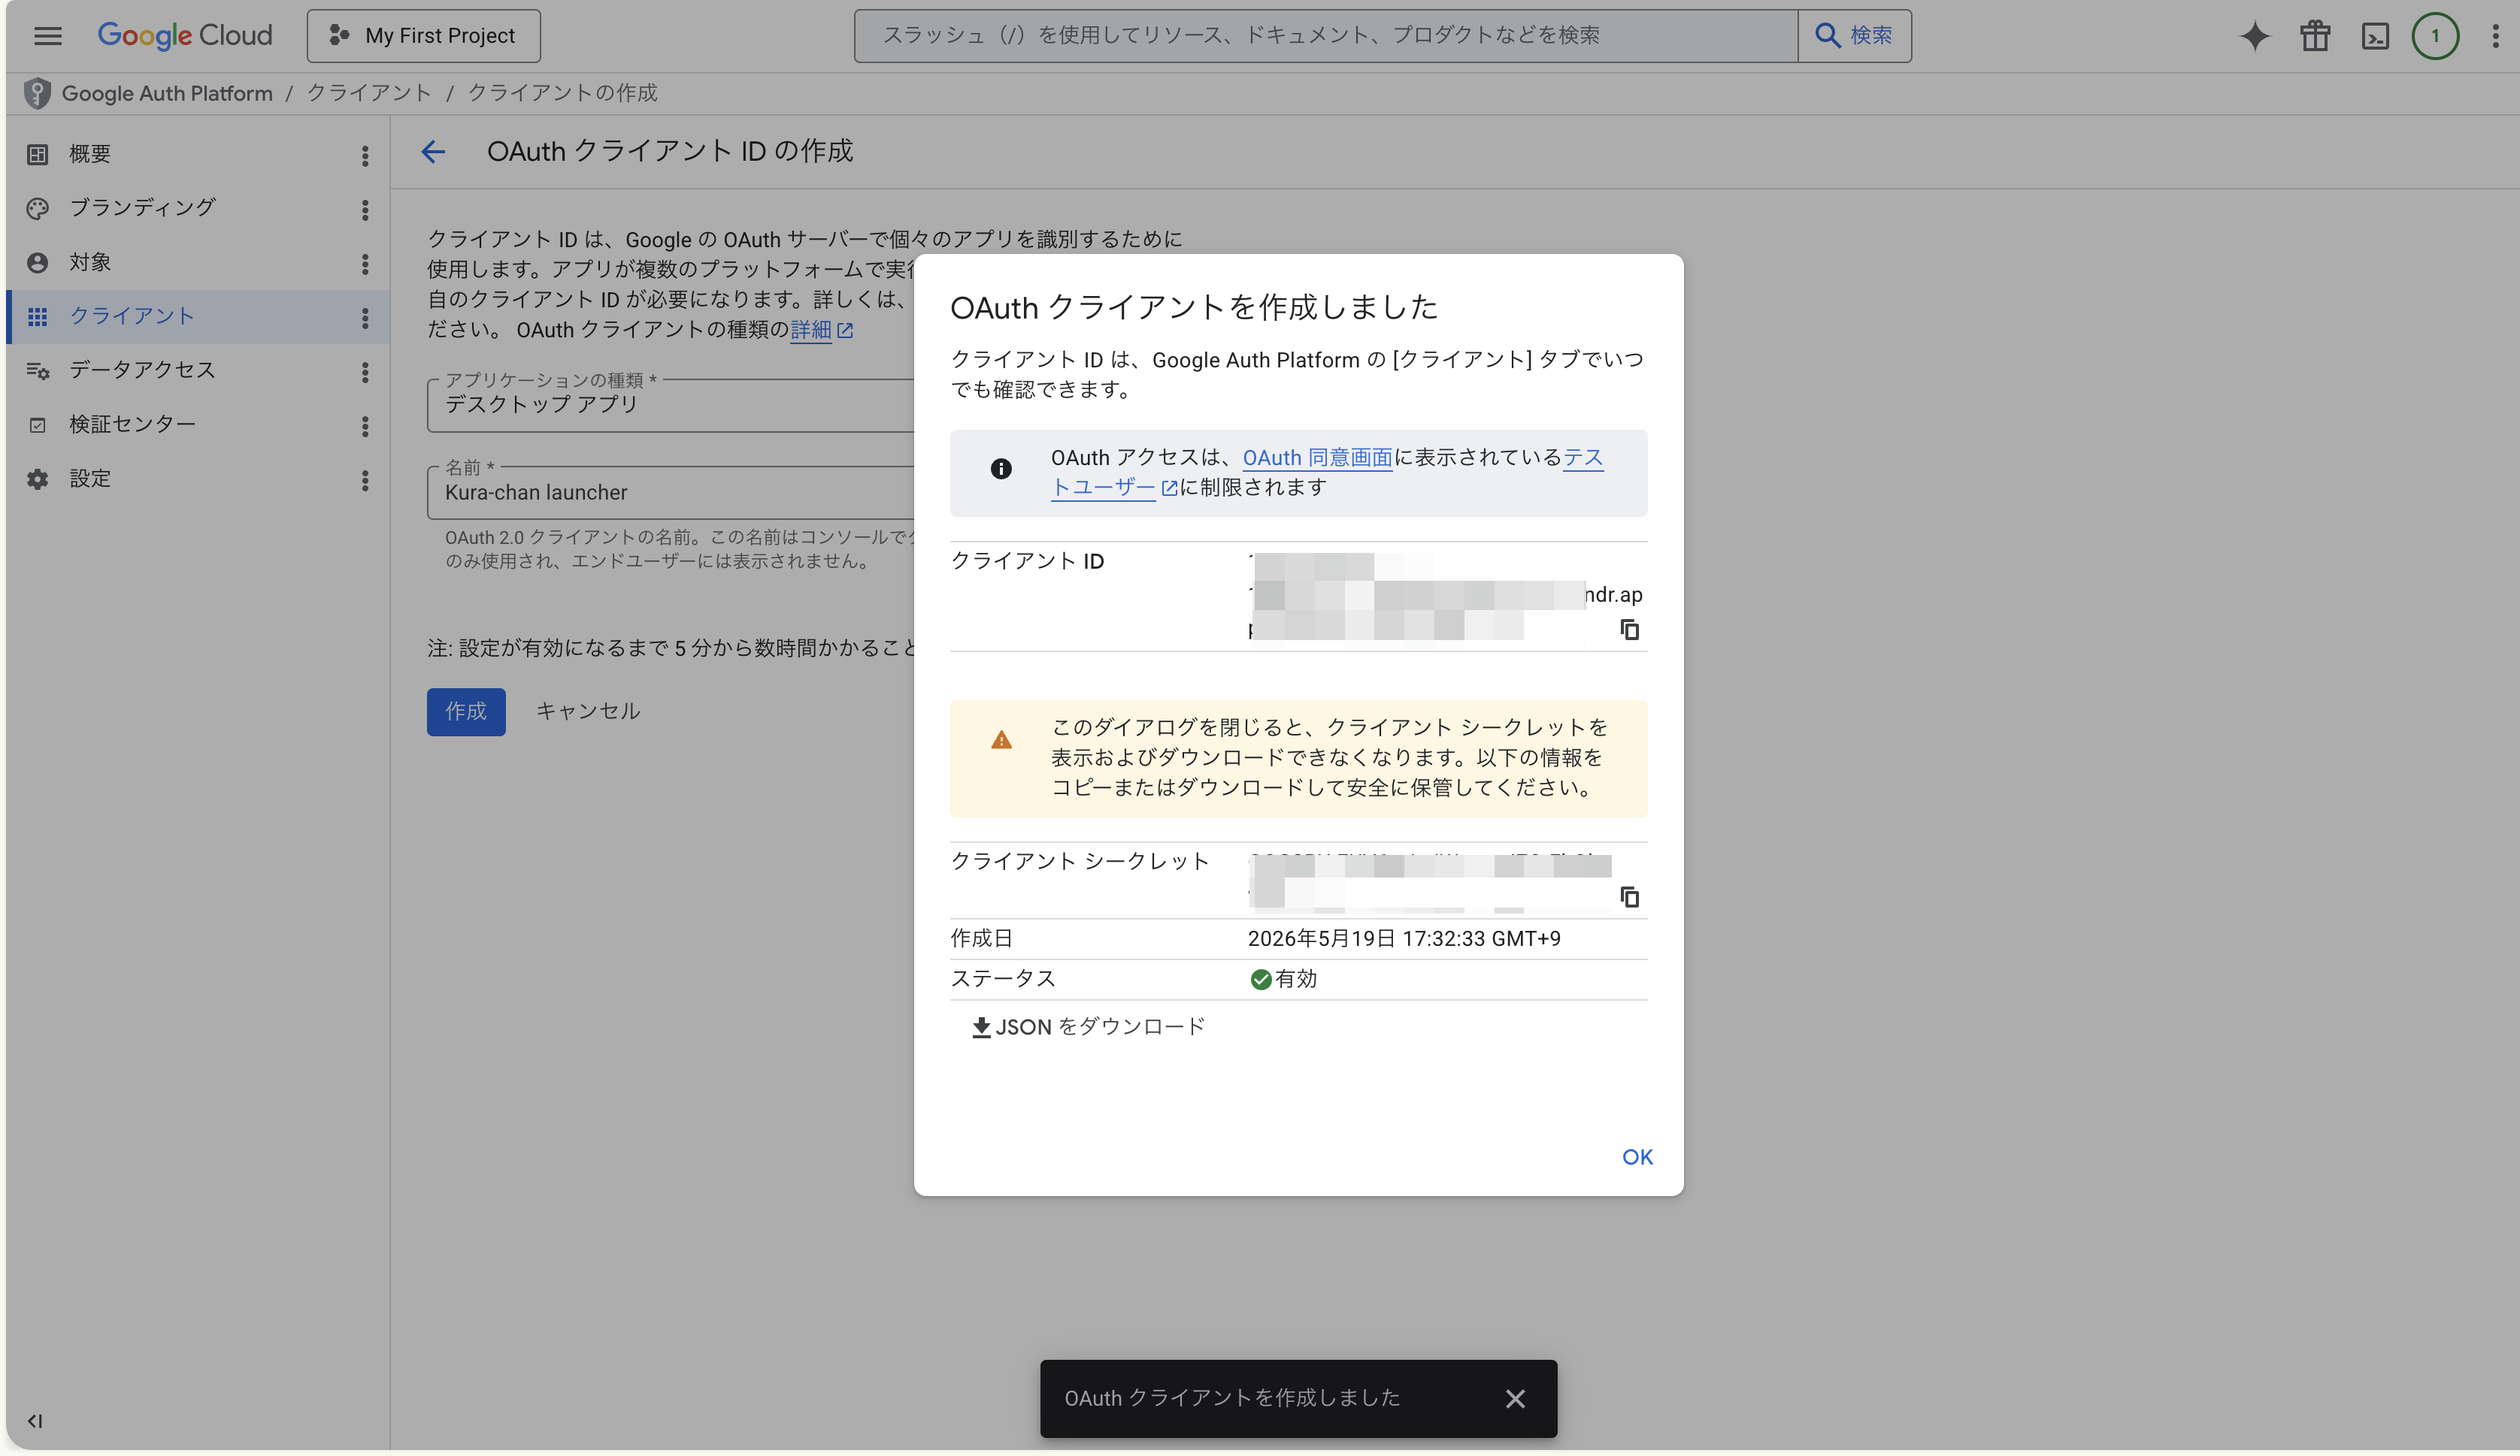Click the info icon in the dialog notice

point(1001,469)
